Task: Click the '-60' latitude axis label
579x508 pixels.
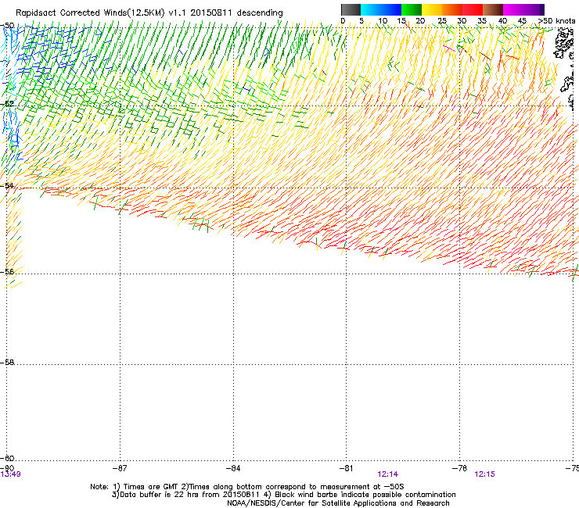Action: pyautogui.click(x=7, y=458)
